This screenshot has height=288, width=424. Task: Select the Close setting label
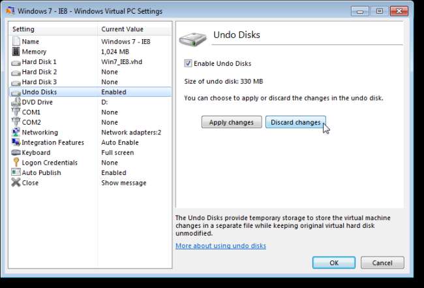pyautogui.click(x=30, y=183)
